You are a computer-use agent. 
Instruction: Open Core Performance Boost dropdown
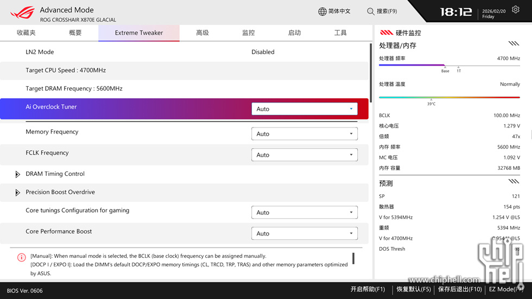point(304,234)
